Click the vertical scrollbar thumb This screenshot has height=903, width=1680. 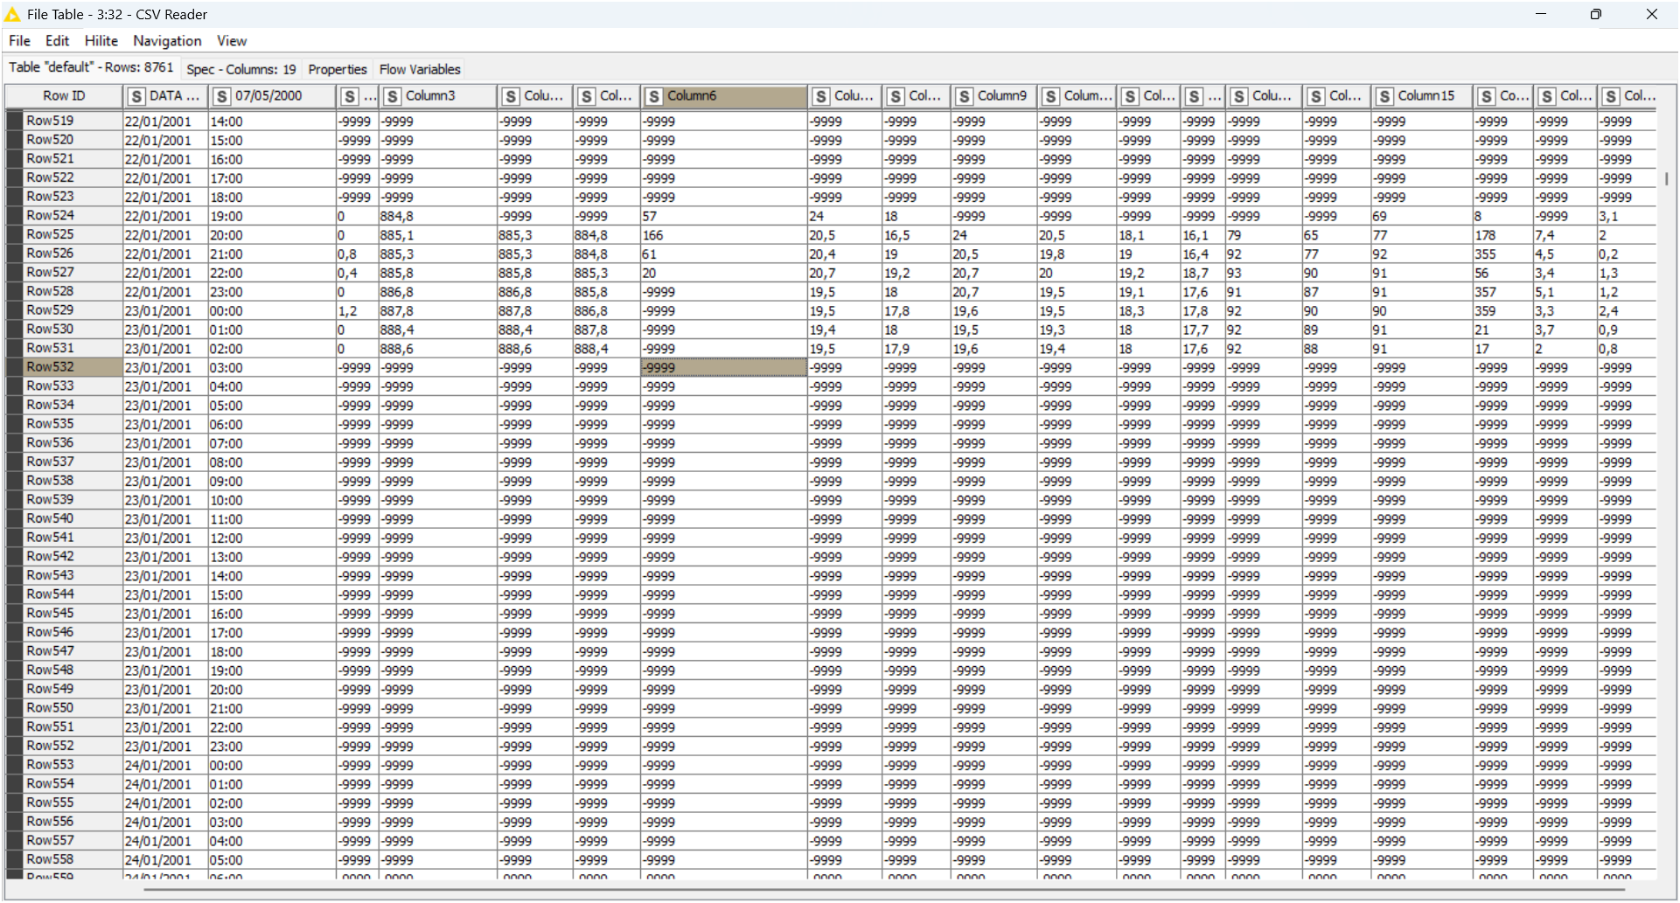point(1667,178)
